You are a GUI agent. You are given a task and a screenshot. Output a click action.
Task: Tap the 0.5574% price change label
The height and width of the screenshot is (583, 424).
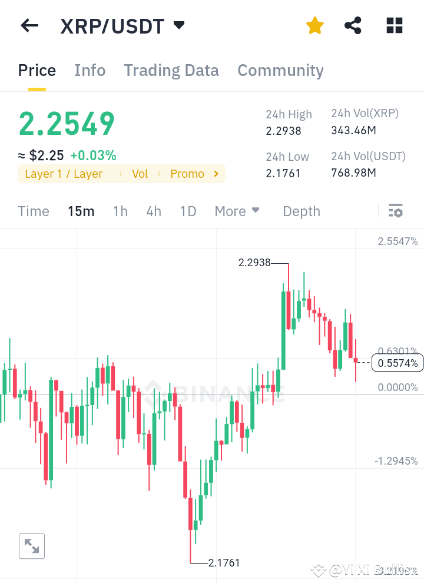click(x=397, y=363)
